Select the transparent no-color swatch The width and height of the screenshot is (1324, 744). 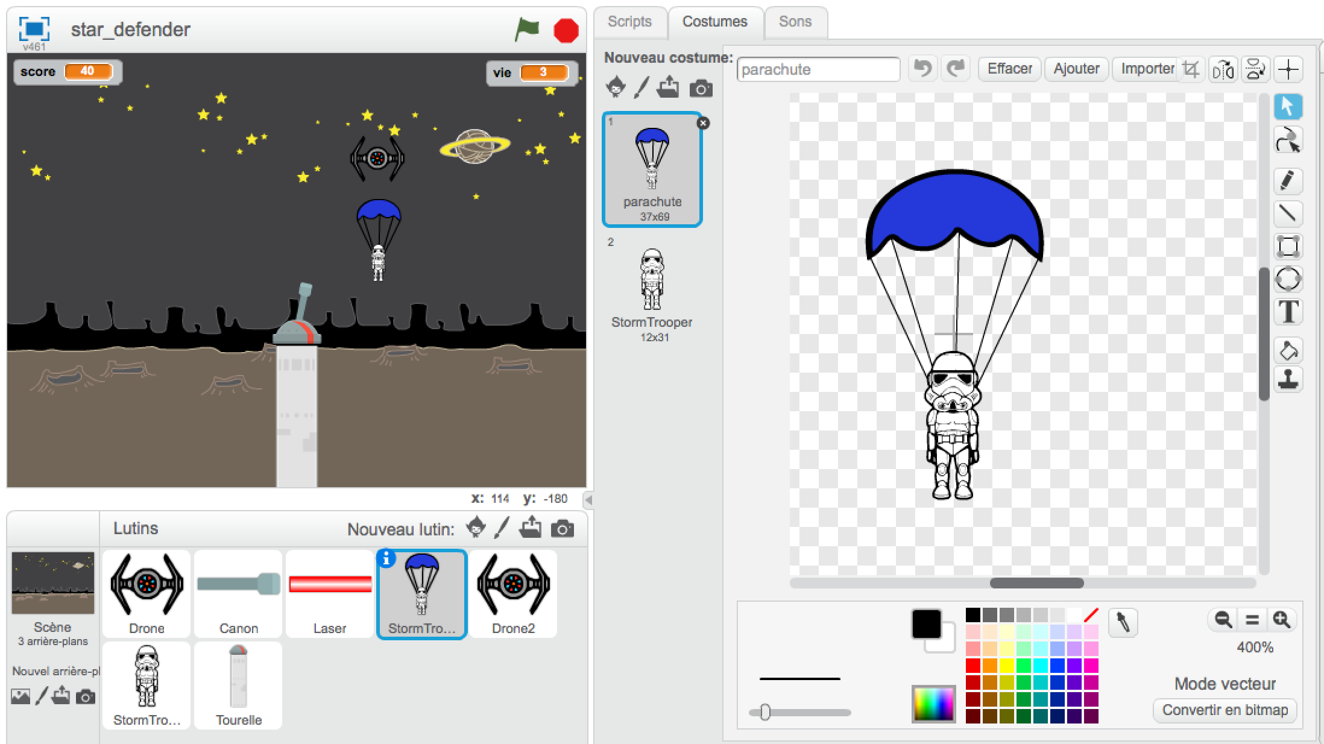tap(1091, 615)
